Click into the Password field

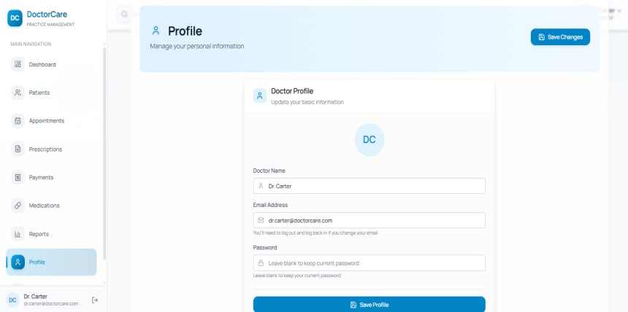coord(369,262)
